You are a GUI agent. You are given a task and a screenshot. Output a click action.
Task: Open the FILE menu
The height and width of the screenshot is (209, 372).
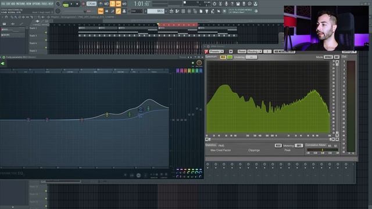[x=3, y=4]
